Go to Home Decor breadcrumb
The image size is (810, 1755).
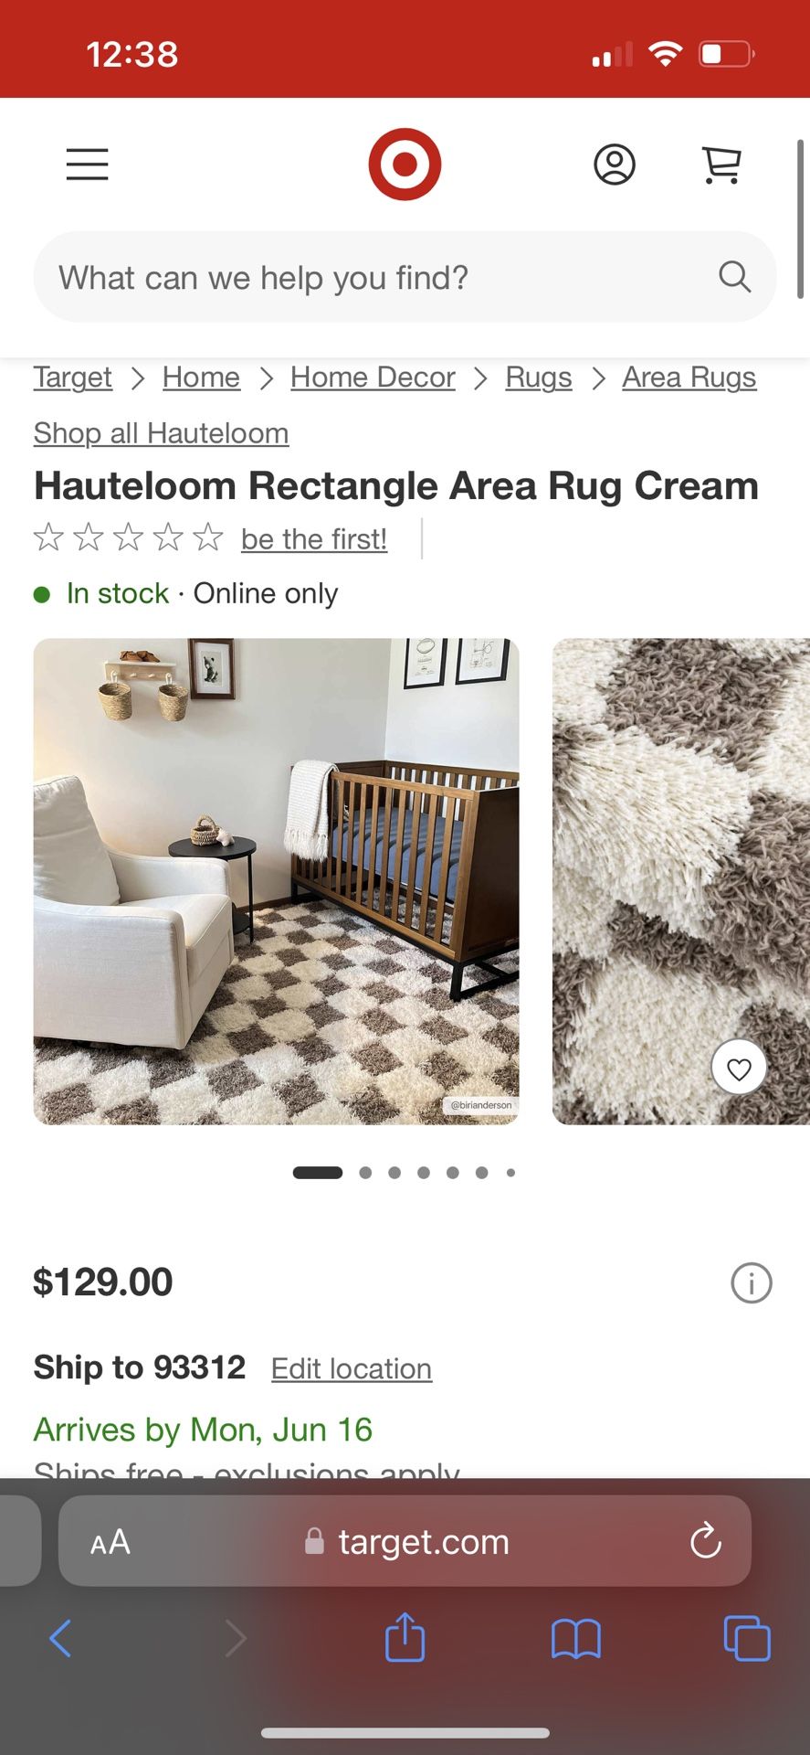tap(373, 378)
